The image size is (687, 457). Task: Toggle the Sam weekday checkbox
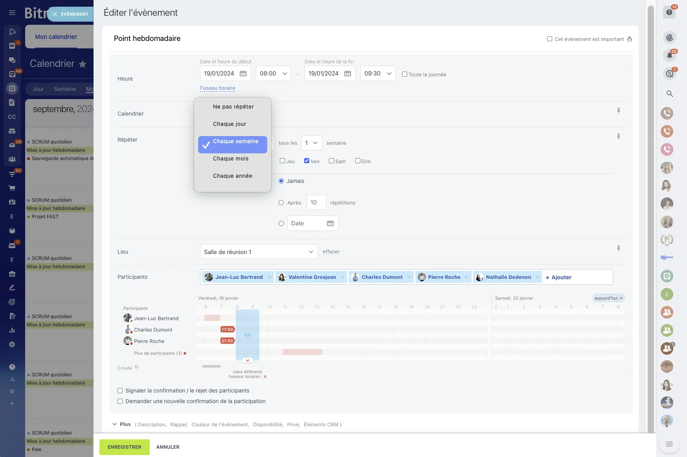coord(331,161)
